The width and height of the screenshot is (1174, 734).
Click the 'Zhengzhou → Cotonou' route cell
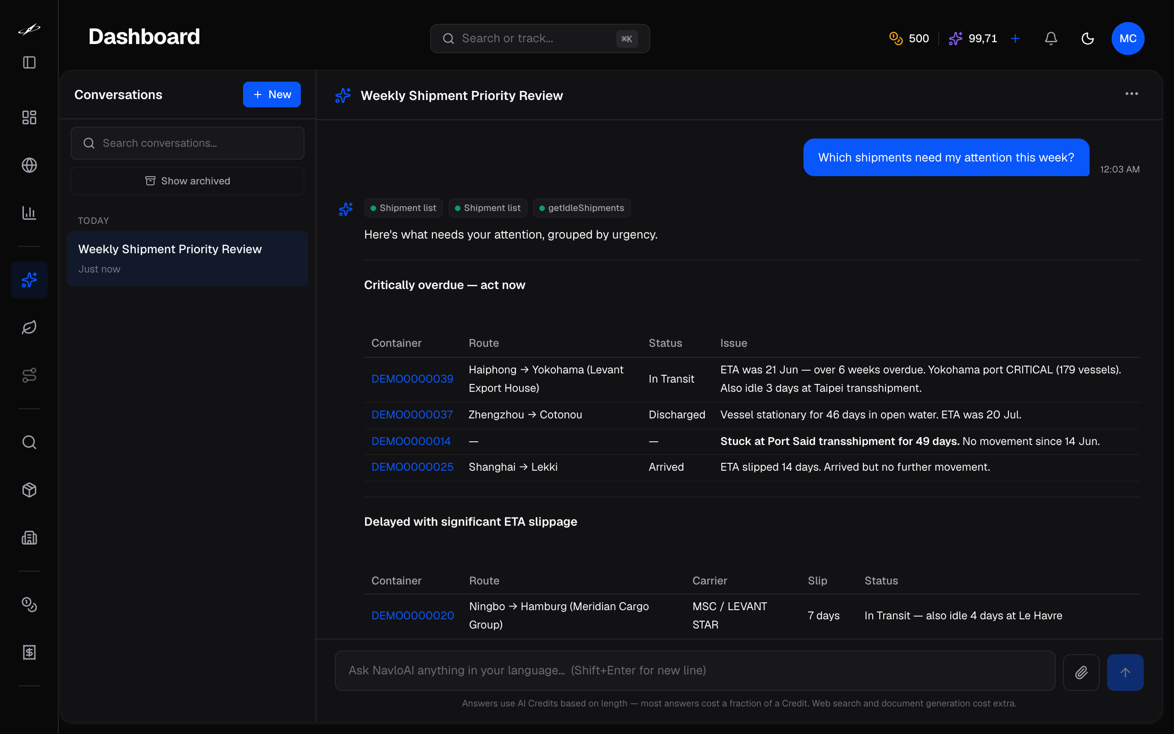(x=526, y=415)
